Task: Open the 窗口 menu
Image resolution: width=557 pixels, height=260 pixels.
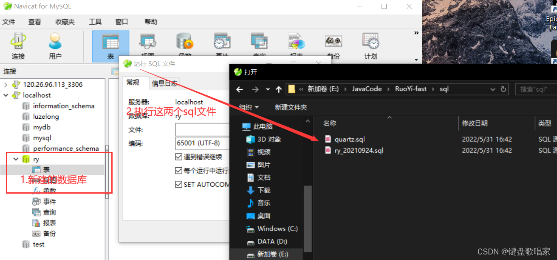Action: point(122,22)
